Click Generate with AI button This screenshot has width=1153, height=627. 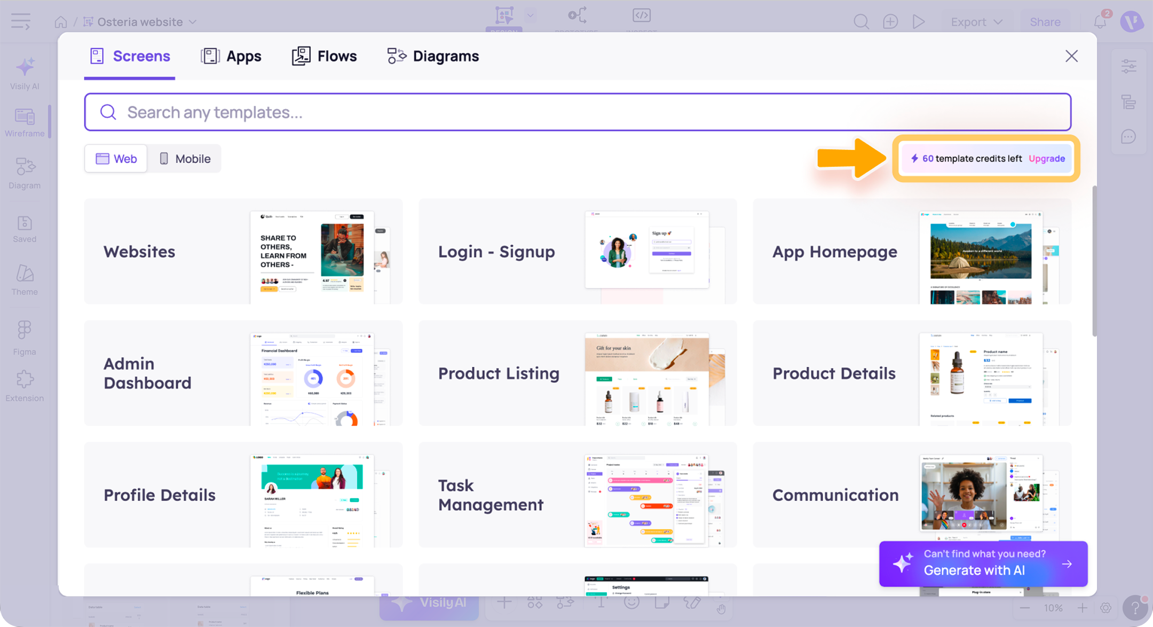point(983,564)
